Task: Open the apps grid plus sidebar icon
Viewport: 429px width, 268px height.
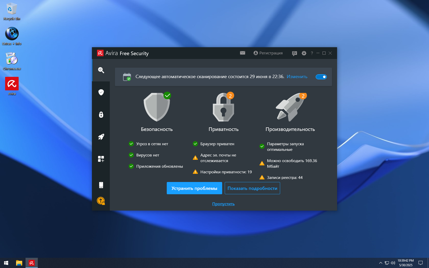Action: point(101,159)
